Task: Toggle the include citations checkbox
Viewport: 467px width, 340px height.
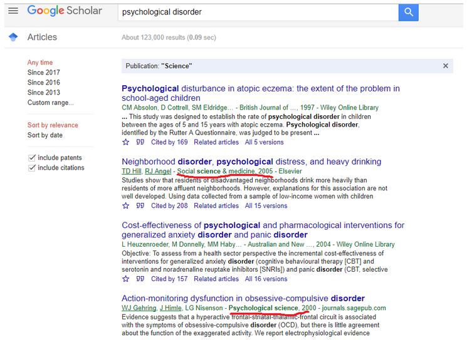Action: coord(32,168)
